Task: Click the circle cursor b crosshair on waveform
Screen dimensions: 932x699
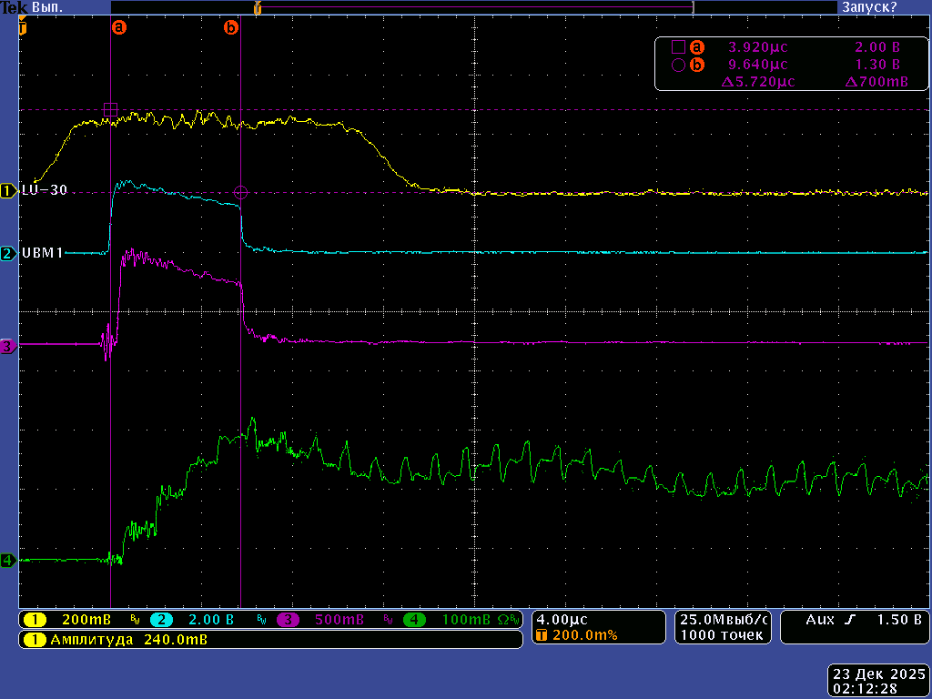Action: [240, 192]
